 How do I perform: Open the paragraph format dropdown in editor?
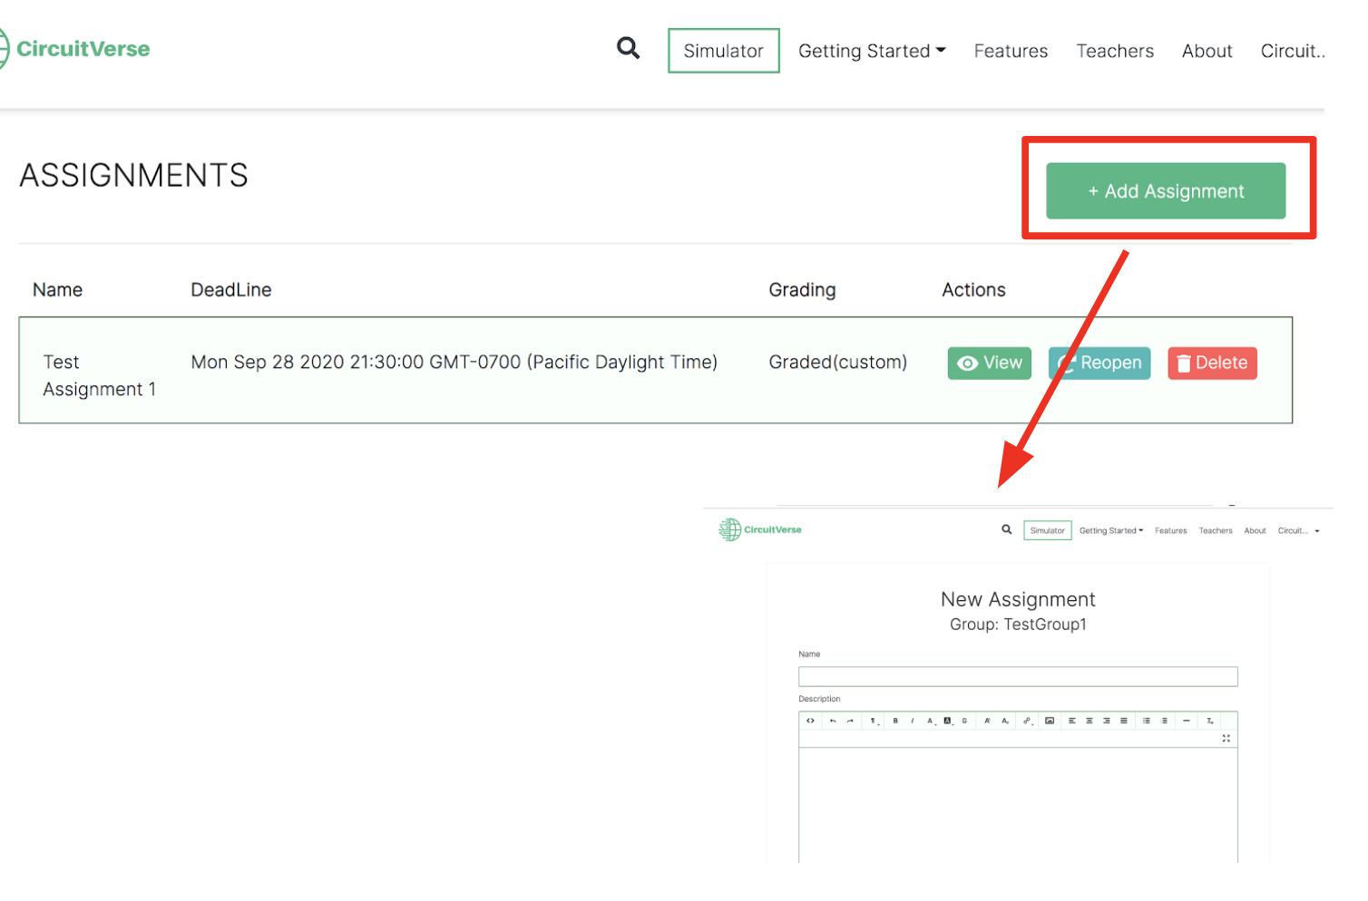pos(874,721)
